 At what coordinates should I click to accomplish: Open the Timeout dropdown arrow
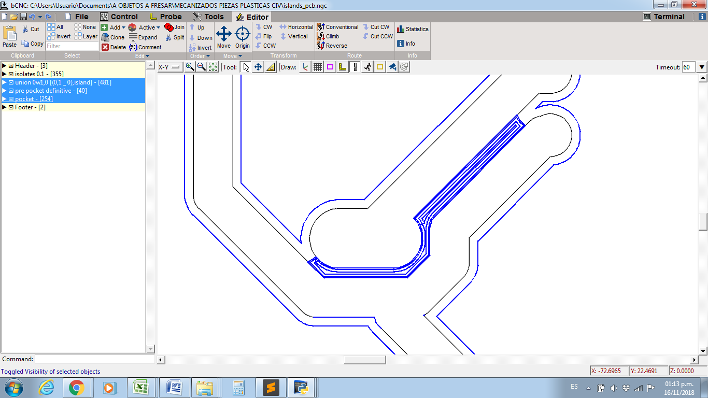coord(702,67)
